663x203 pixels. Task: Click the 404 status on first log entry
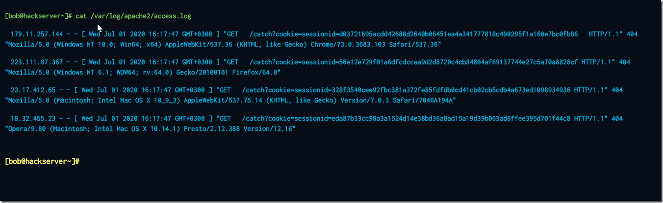632,34
